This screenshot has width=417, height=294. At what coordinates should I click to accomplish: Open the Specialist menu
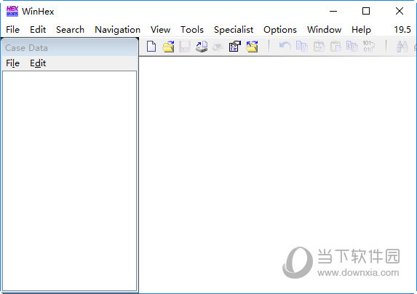(234, 30)
